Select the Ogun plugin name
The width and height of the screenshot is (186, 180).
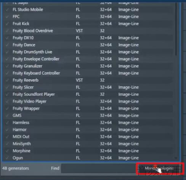(18, 158)
